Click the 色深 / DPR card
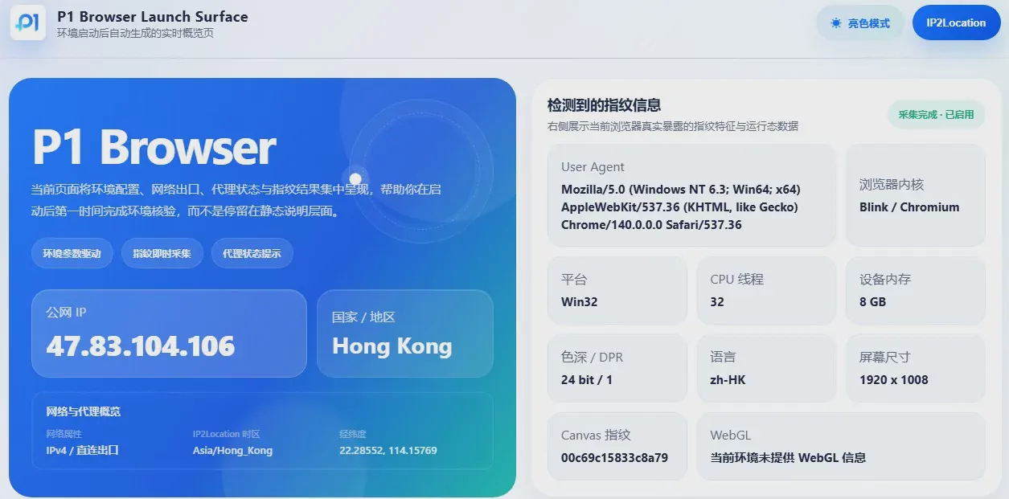The image size is (1009, 499). 617,369
